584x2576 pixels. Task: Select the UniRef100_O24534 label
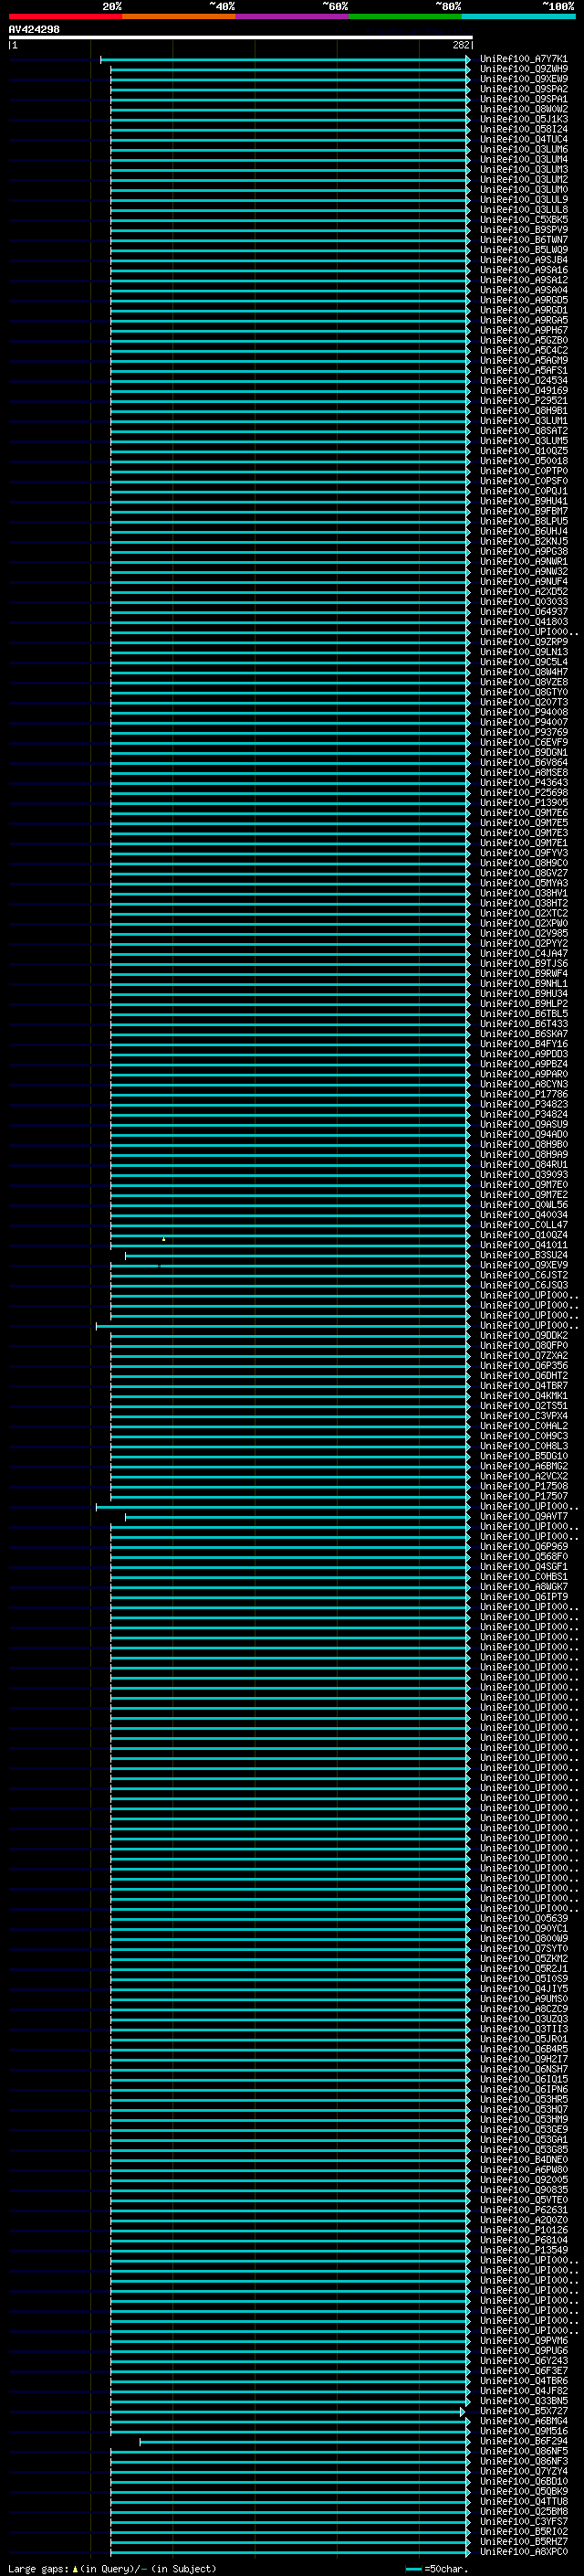(523, 380)
